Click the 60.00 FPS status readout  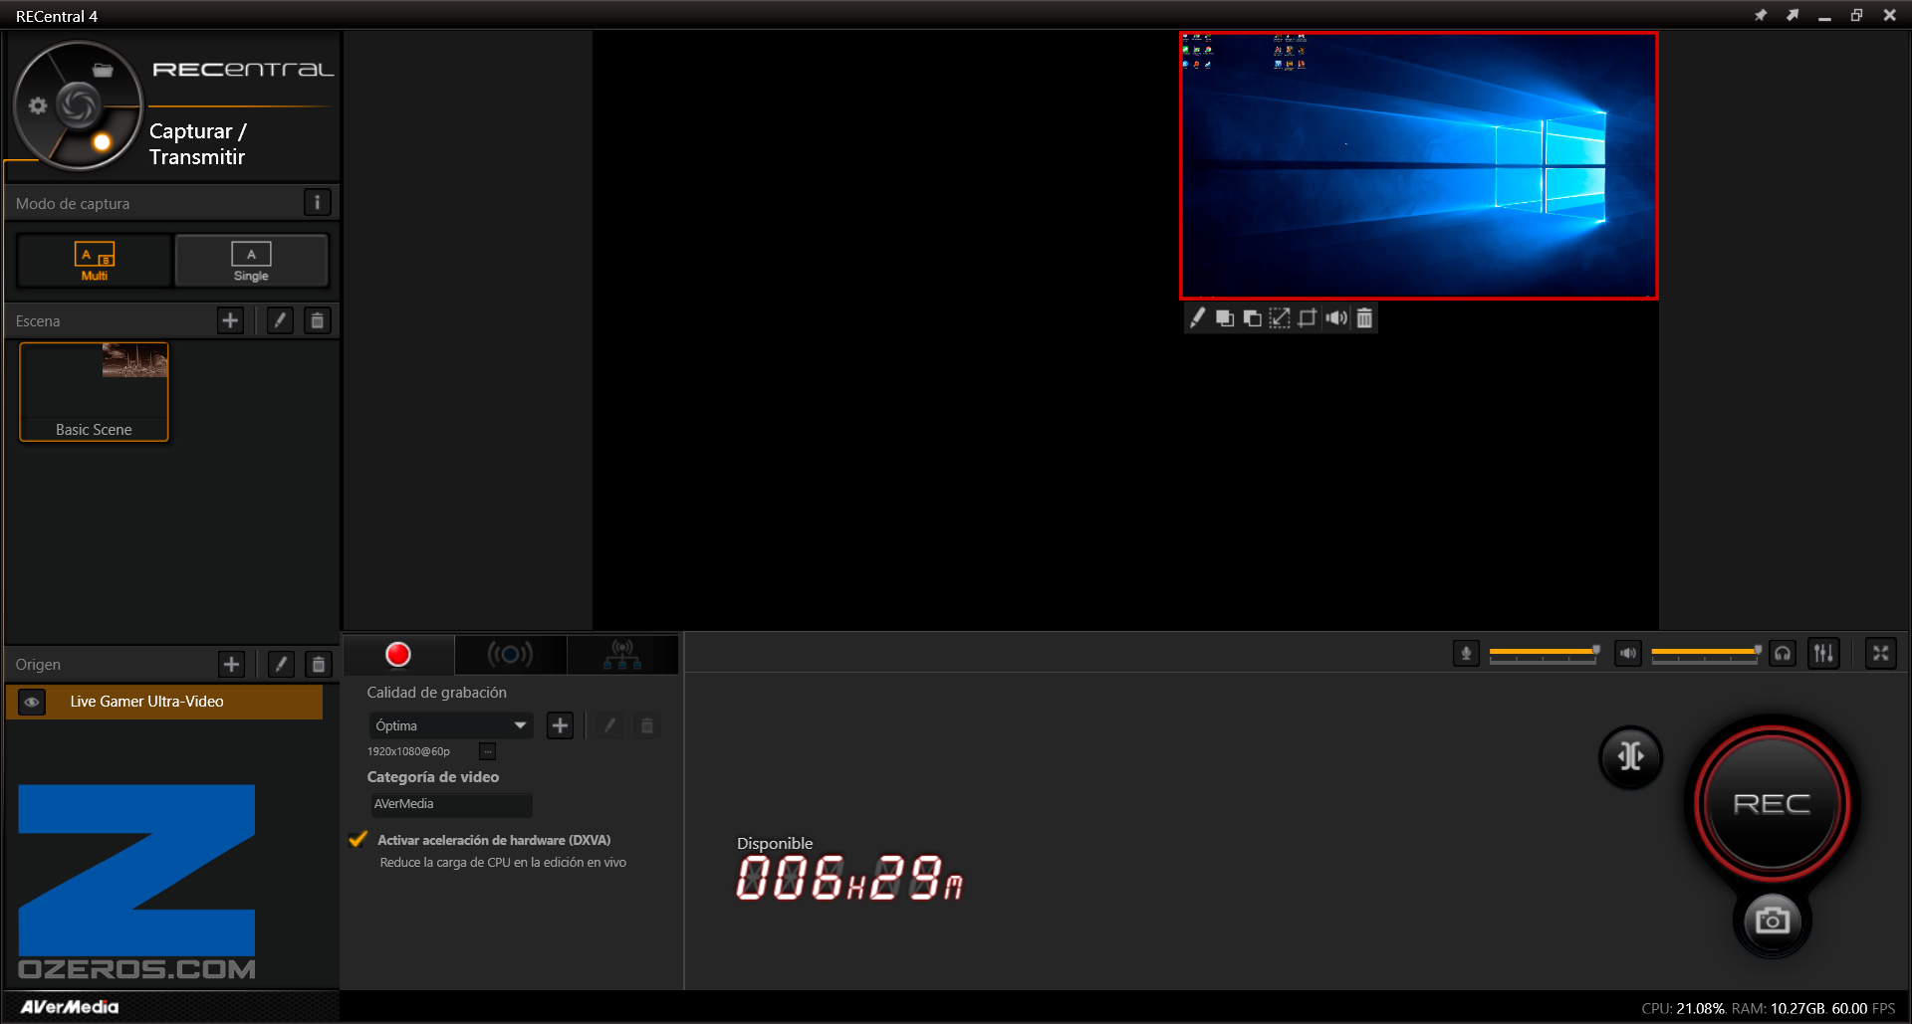click(x=1863, y=1008)
